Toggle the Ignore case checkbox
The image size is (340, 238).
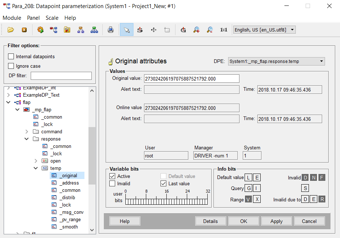pyautogui.click(x=11, y=66)
